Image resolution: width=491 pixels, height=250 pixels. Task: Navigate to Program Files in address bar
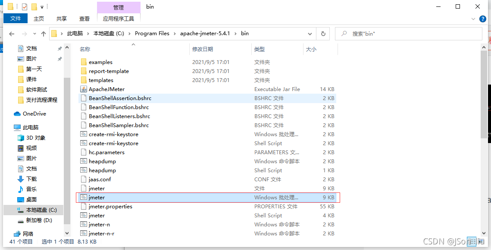[152, 34]
